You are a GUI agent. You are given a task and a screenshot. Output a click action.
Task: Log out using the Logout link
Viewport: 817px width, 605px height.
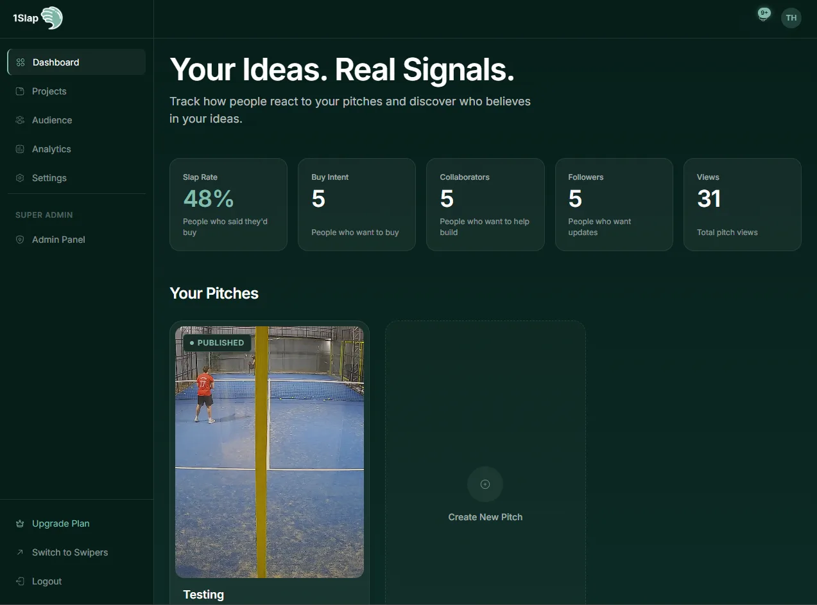tap(76, 581)
